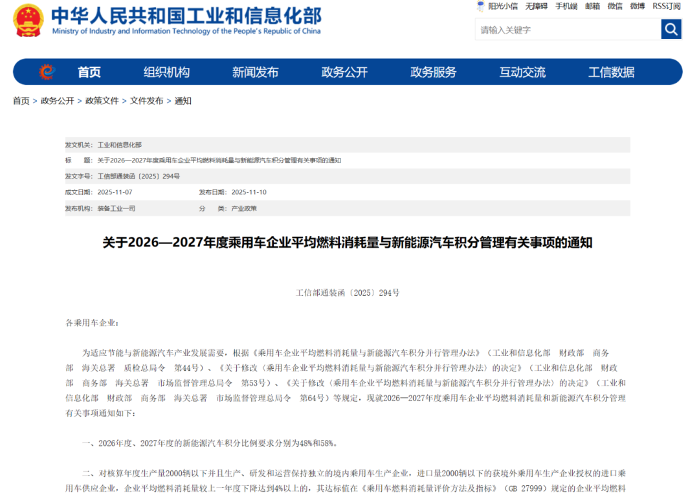Open the 微博 Weibo channel
699x495 pixels.
tap(636, 6)
